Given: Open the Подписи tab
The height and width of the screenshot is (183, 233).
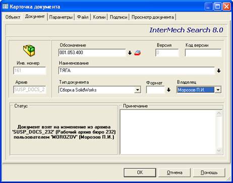Looking at the screenshot, I should (119, 17).
